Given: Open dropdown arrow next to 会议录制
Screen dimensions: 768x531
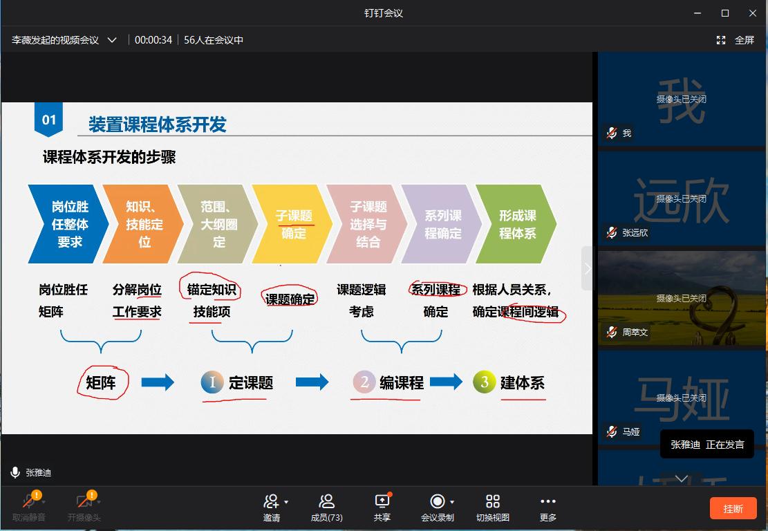Looking at the screenshot, I should (452, 502).
